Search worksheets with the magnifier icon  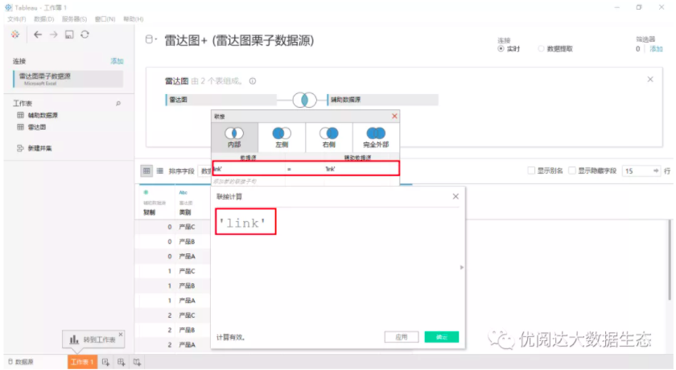pyautogui.click(x=118, y=104)
